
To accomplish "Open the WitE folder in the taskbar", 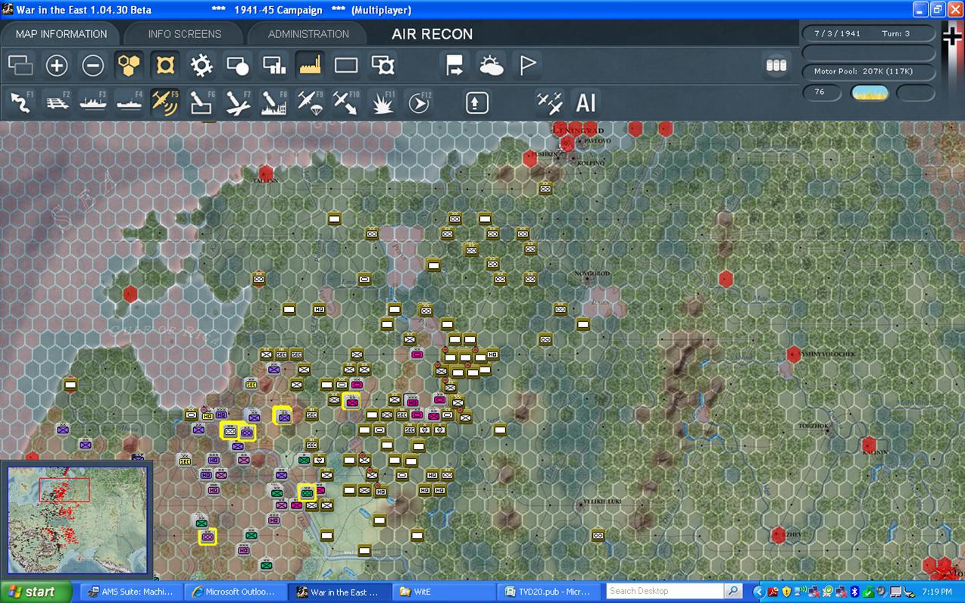I will [444, 592].
